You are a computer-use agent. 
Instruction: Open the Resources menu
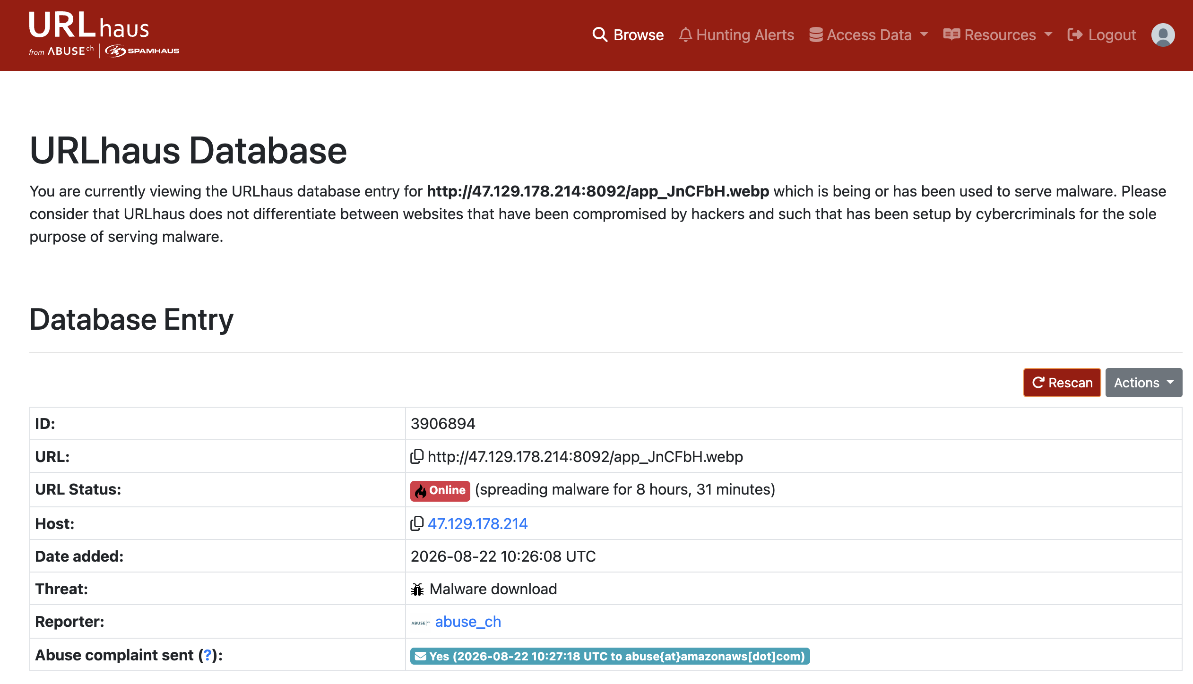998,35
